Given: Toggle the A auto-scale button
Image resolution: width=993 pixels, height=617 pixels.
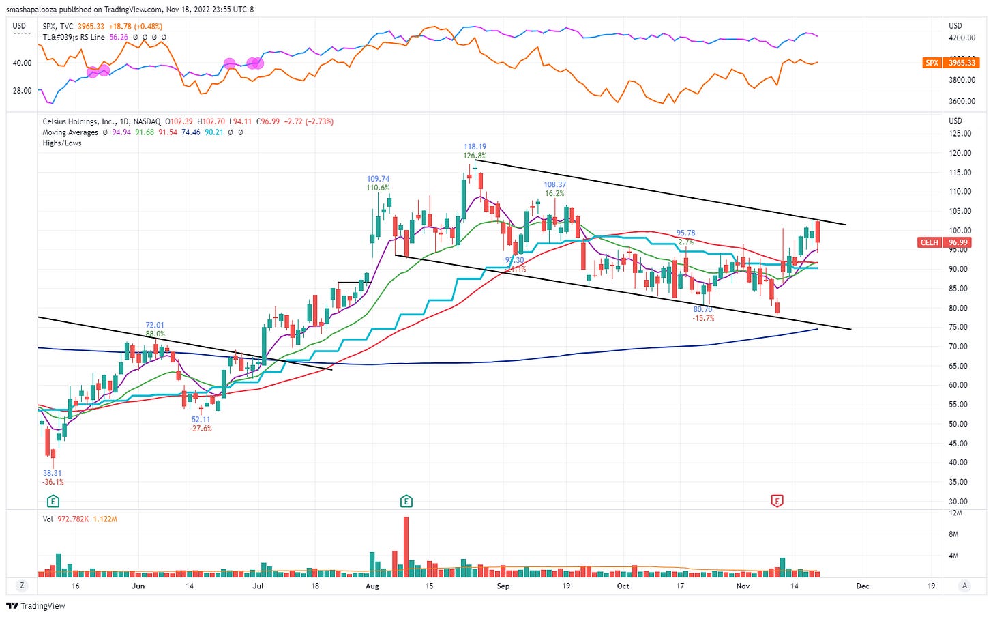Looking at the screenshot, I should point(964,586).
